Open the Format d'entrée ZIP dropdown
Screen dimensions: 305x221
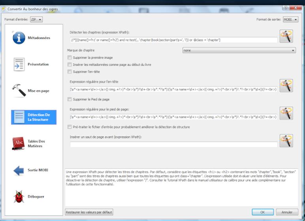tap(36, 19)
